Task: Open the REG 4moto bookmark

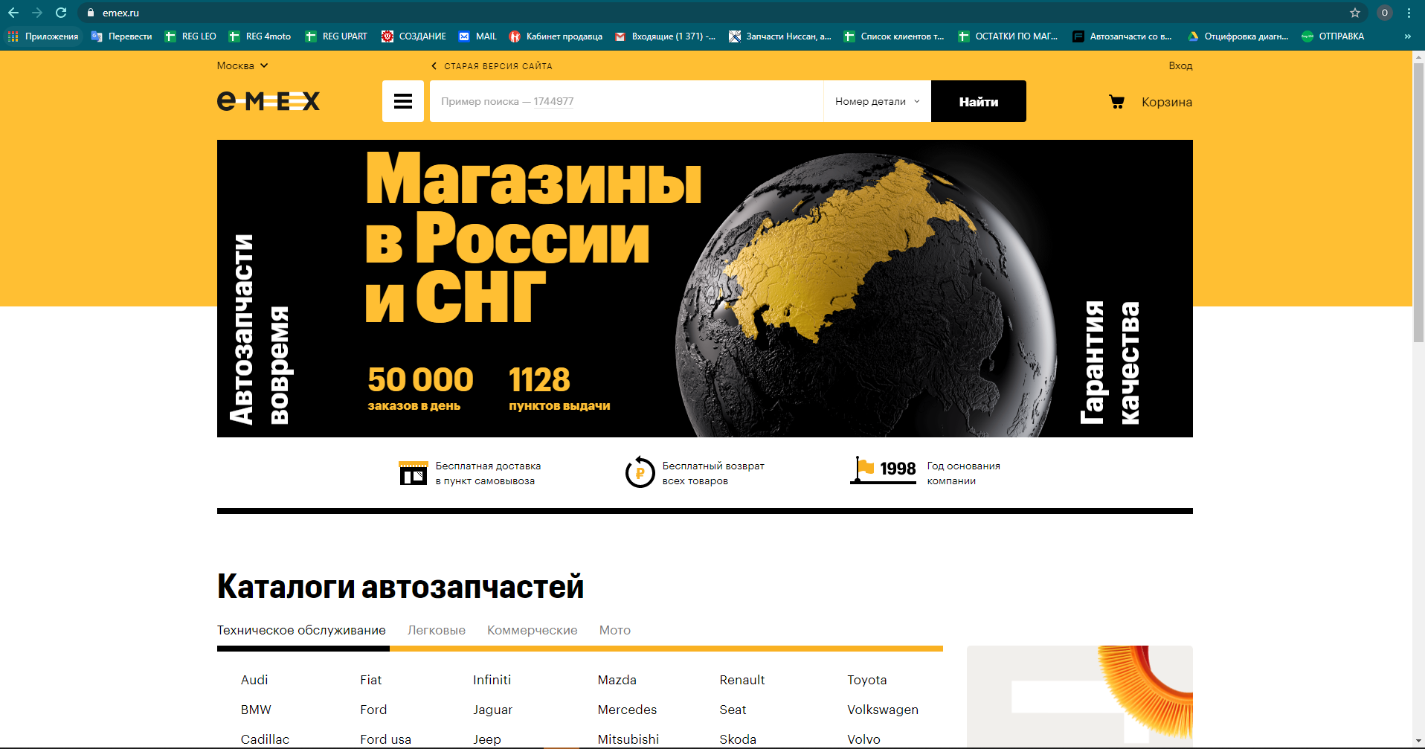Action: [x=260, y=36]
